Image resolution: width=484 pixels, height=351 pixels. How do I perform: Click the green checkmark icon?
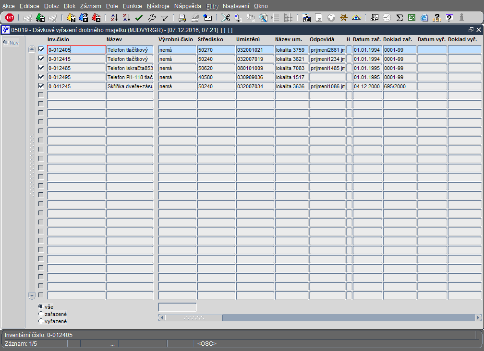pos(139,18)
